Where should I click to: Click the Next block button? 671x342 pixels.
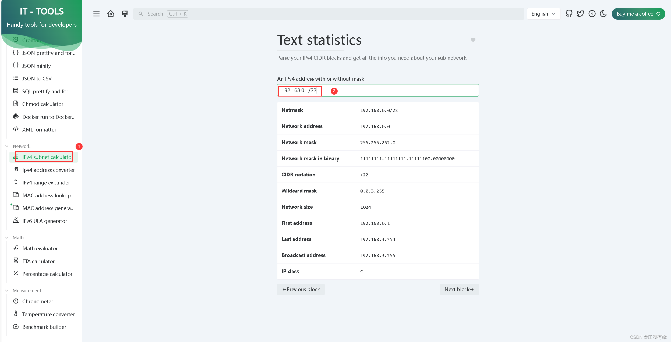459,289
